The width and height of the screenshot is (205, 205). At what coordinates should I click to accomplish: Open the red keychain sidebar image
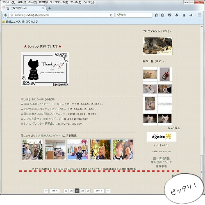point(164,74)
